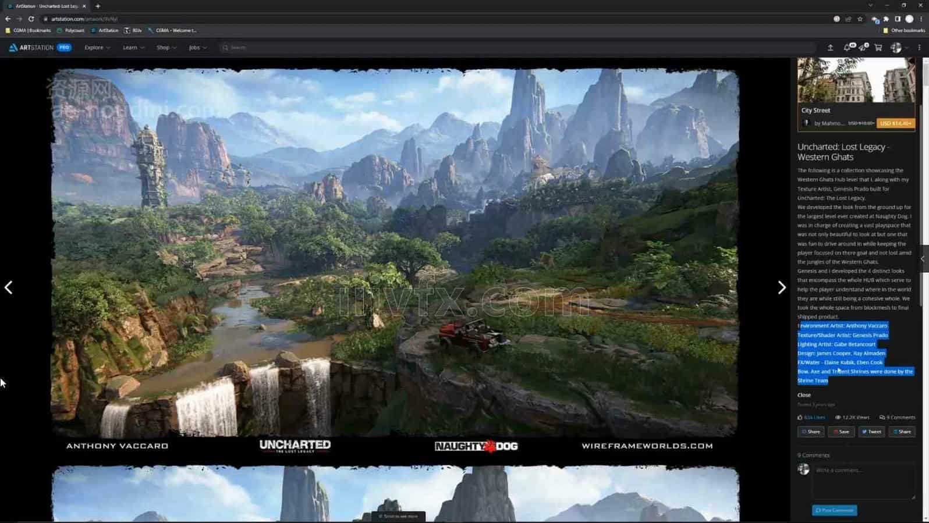Image resolution: width=929 pixels, height=523 pixels.
Task: Click the City Street product title
Action: [x=815, y=110]
